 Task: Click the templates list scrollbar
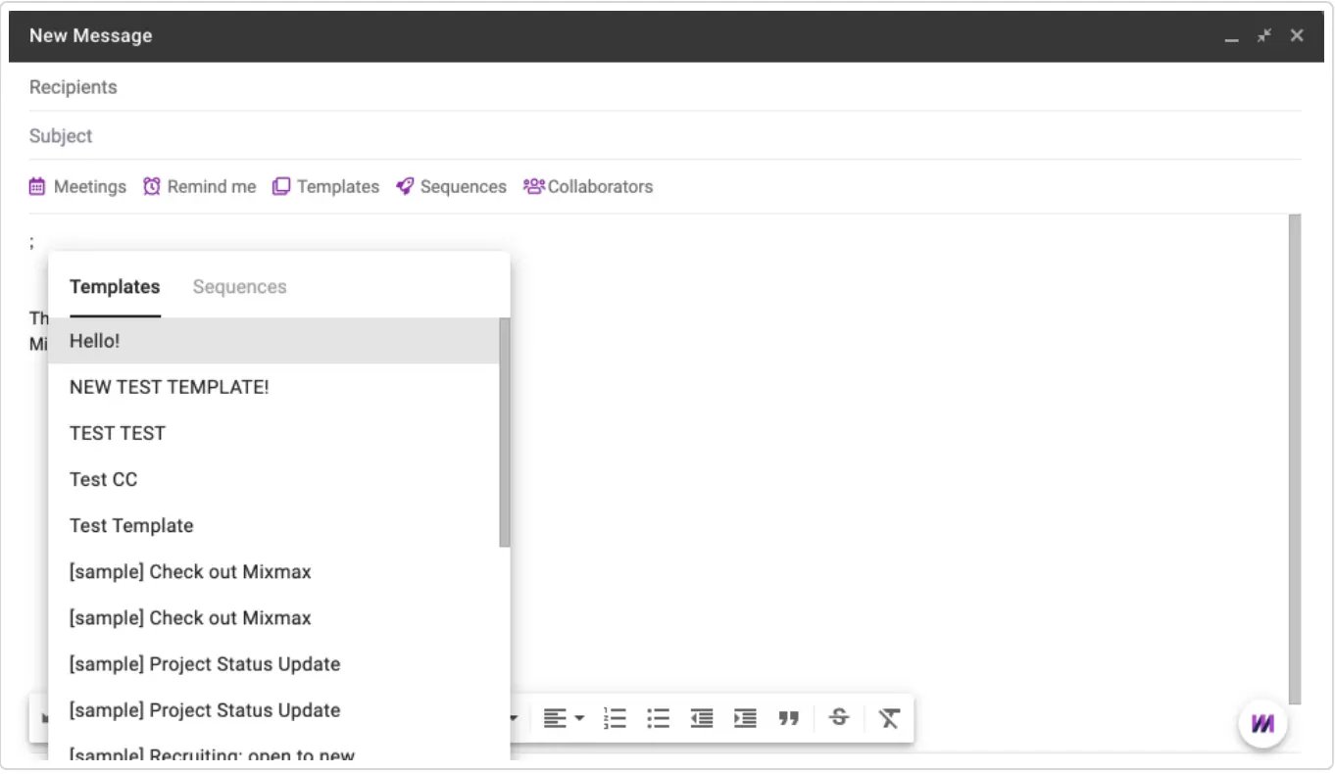505,432
